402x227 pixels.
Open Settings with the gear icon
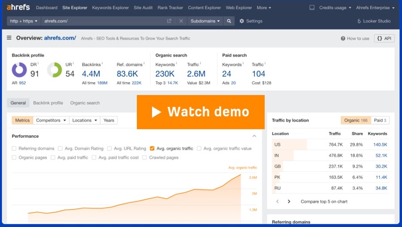[x=251, y=21]
